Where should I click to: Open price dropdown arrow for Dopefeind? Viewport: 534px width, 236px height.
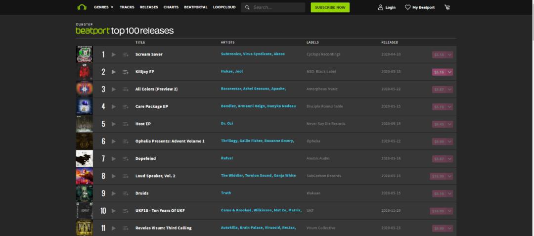pos(449,159)
